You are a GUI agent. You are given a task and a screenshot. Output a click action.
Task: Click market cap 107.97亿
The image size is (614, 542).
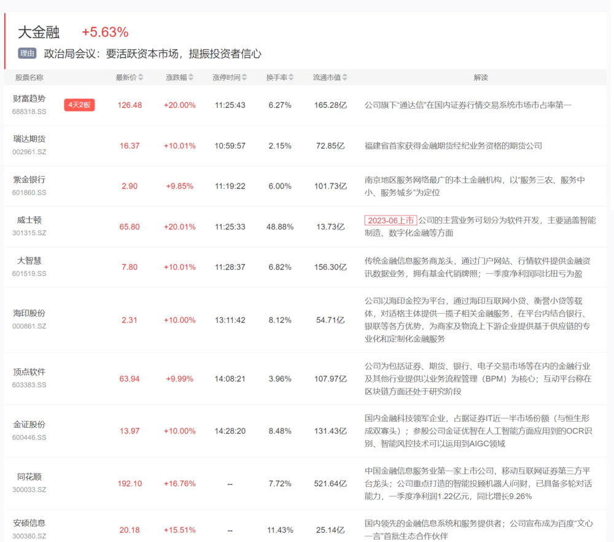click(x=330, y=379)
